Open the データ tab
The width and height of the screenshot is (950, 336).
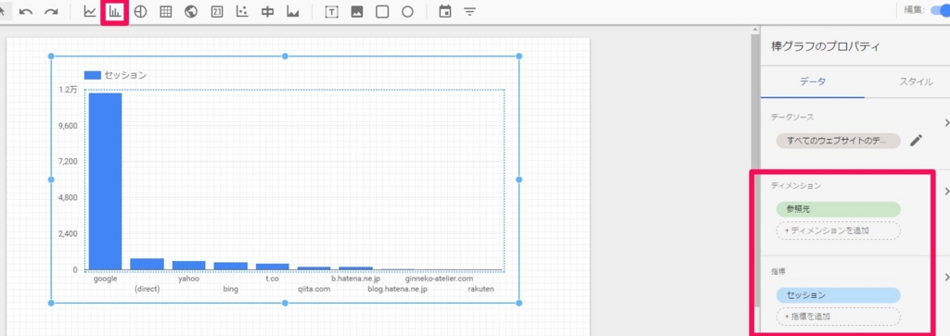[813, 81]
